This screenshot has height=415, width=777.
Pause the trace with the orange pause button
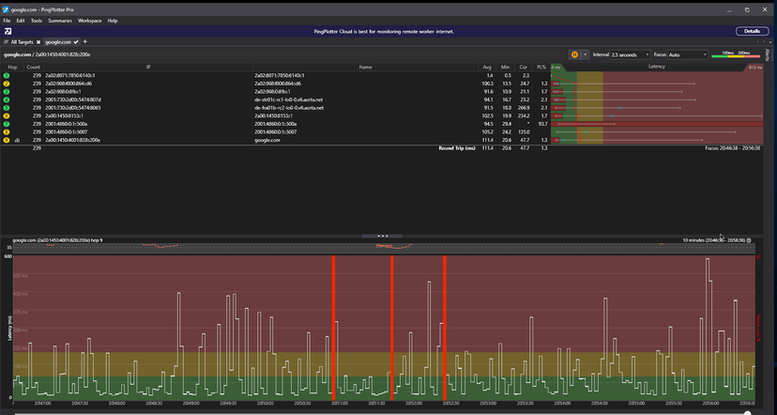click(x=574, y=55)
